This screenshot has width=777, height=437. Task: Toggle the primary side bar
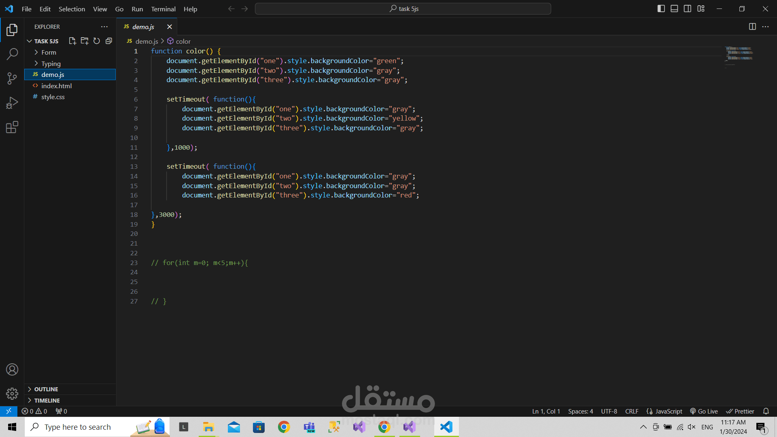(661, 8)
